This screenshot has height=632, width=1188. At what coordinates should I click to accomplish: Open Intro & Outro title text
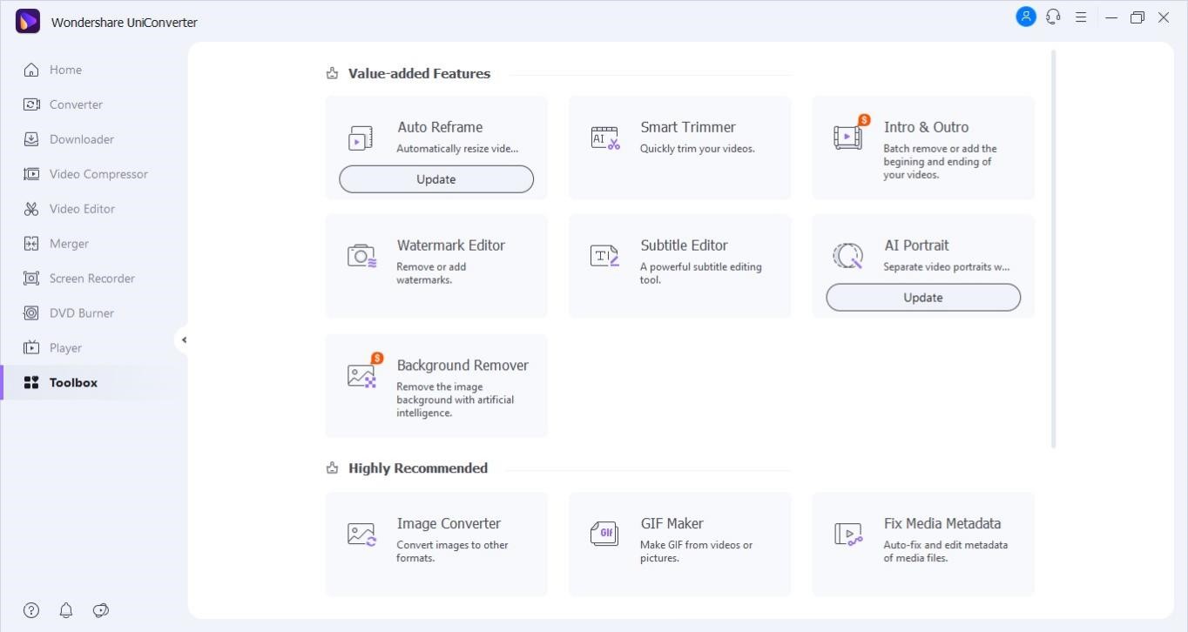[x=926, y=127]
